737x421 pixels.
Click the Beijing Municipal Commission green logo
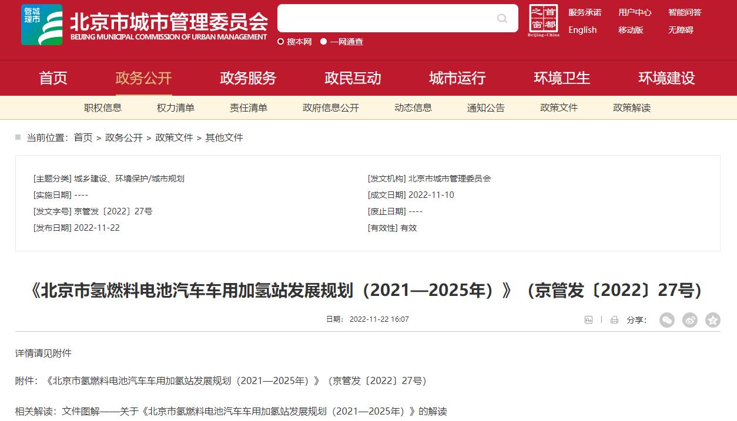coord(41,25)
